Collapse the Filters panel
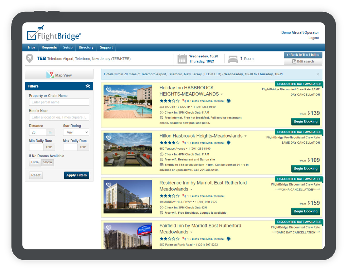This screenshot has height=271, width=347. (x=88, y=86)
